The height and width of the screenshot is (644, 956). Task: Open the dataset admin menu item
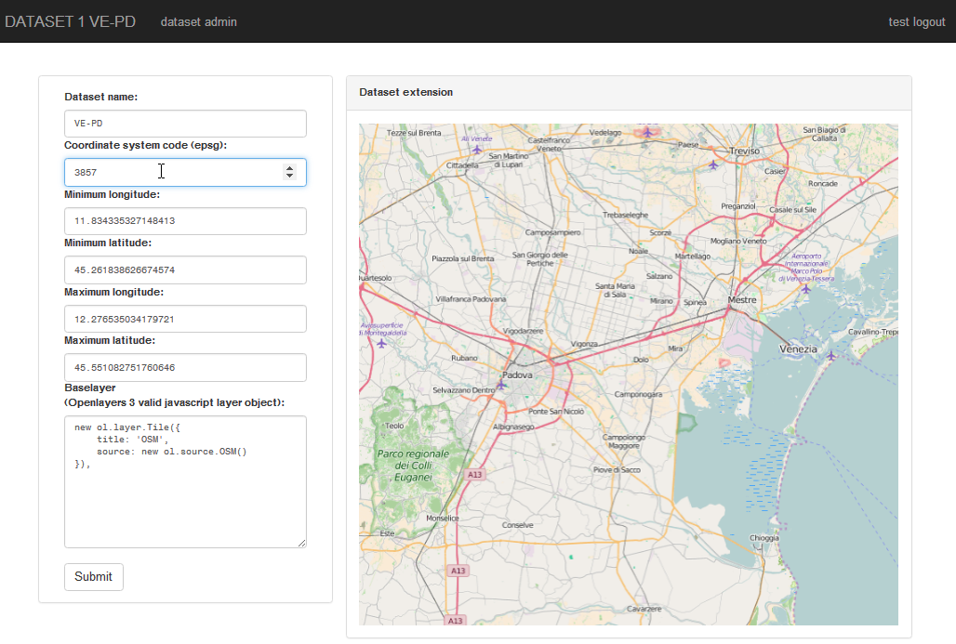(x=199, y=22)
